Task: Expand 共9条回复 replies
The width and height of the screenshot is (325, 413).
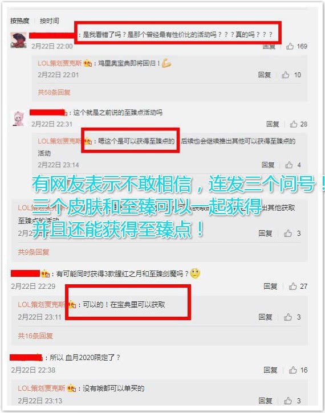Action: [34, 252]
